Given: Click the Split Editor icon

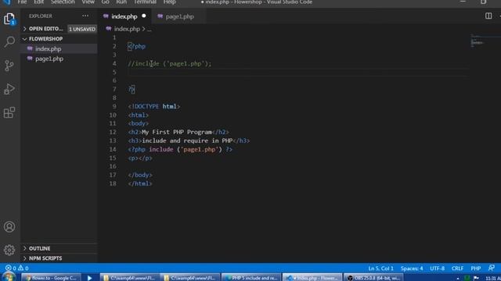Looking at the screenshot, I should click(488, 16).
